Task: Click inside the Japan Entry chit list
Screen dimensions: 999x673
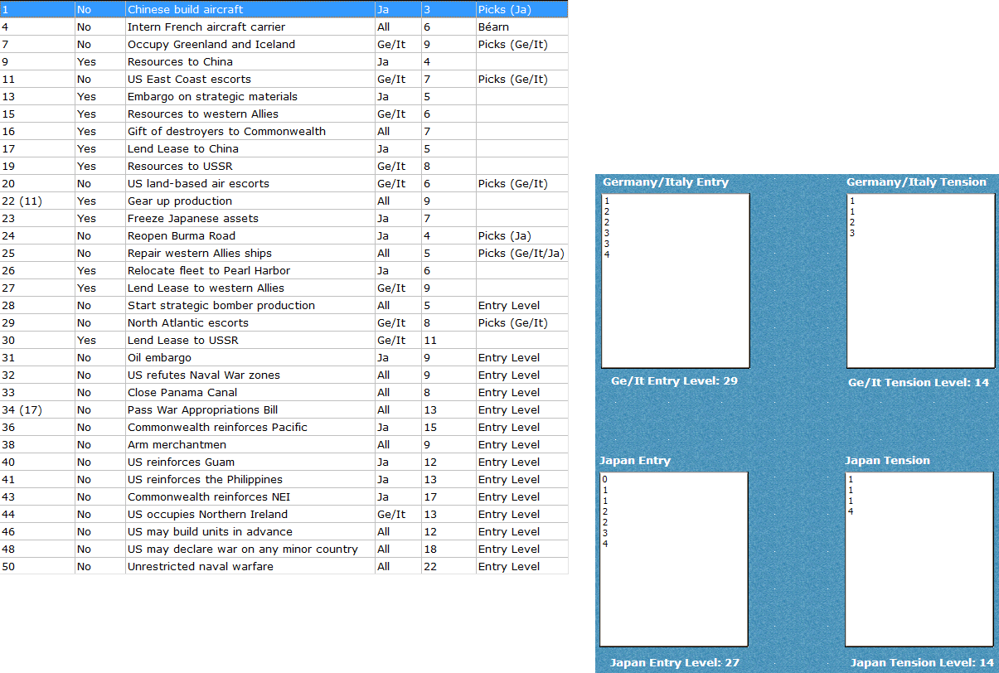Action: pyautogui.click(x=674, y=559)
